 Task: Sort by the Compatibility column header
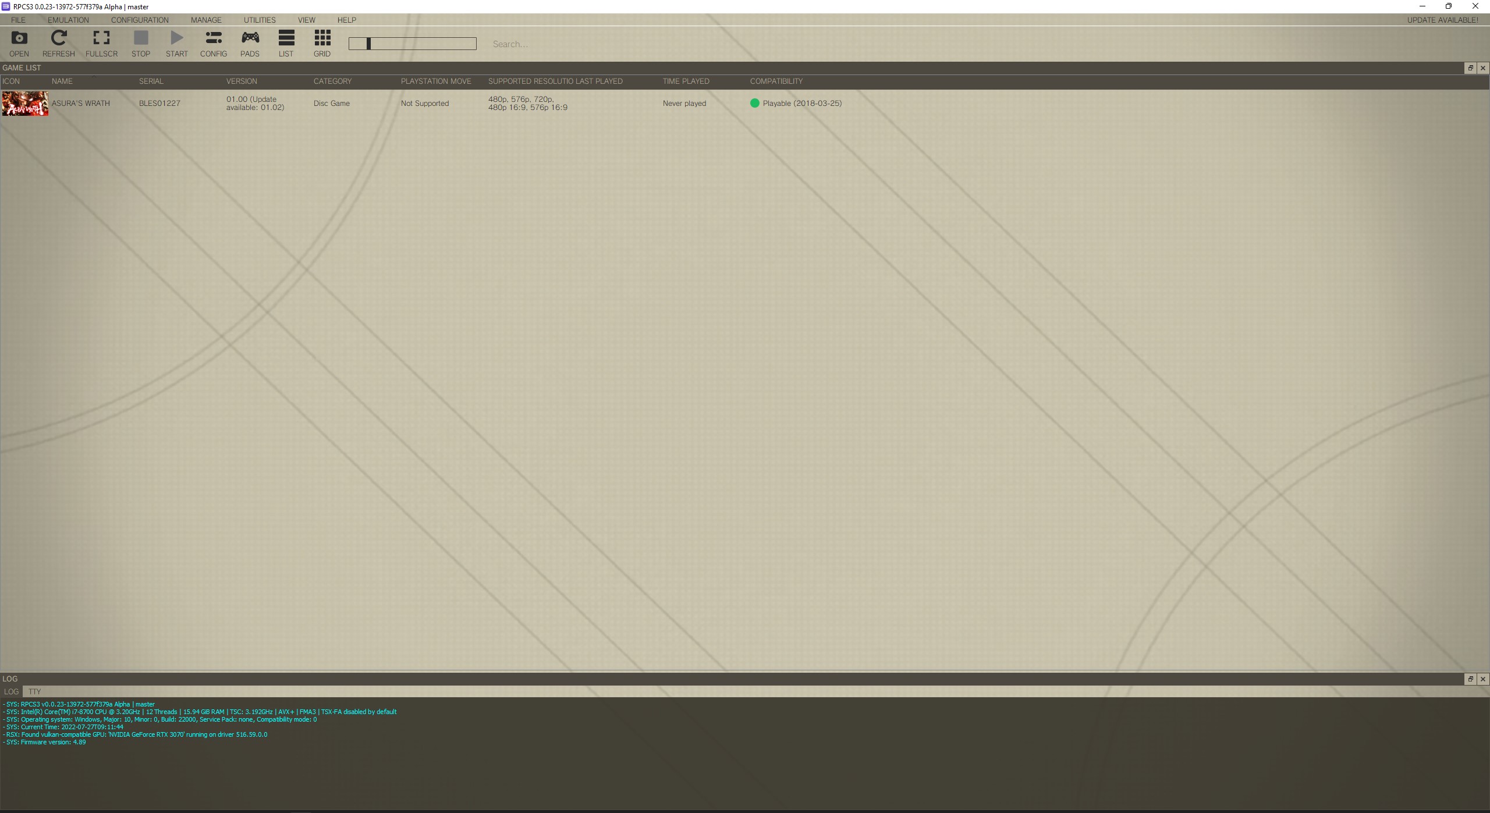pyautogui.click(x=776, y=81)
